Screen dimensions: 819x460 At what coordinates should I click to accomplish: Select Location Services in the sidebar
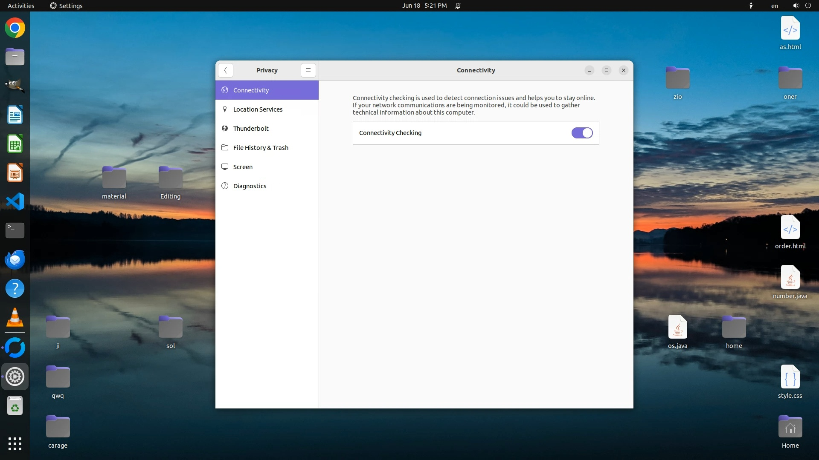pos(258,109)
